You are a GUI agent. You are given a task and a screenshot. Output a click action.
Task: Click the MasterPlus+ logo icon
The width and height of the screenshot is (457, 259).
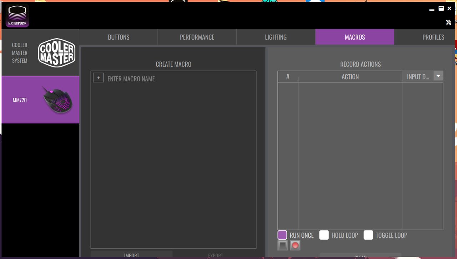tap(17, 15)
